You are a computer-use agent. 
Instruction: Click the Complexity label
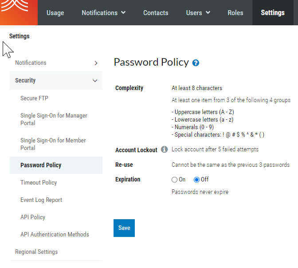coord(129,88)
